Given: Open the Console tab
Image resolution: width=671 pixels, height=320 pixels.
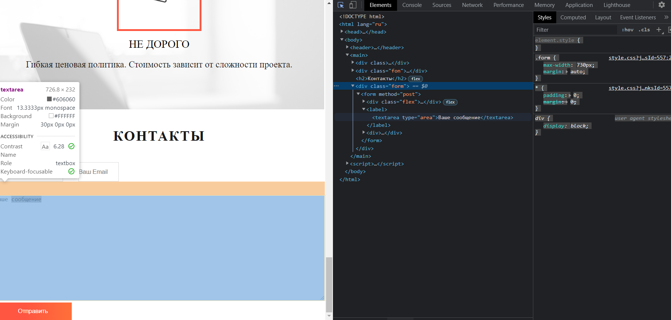Looking at the screenshot, I should point(412,5).
